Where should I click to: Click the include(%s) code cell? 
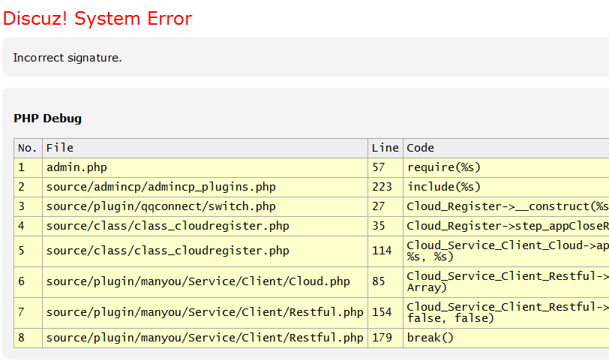tap(443, 187)
